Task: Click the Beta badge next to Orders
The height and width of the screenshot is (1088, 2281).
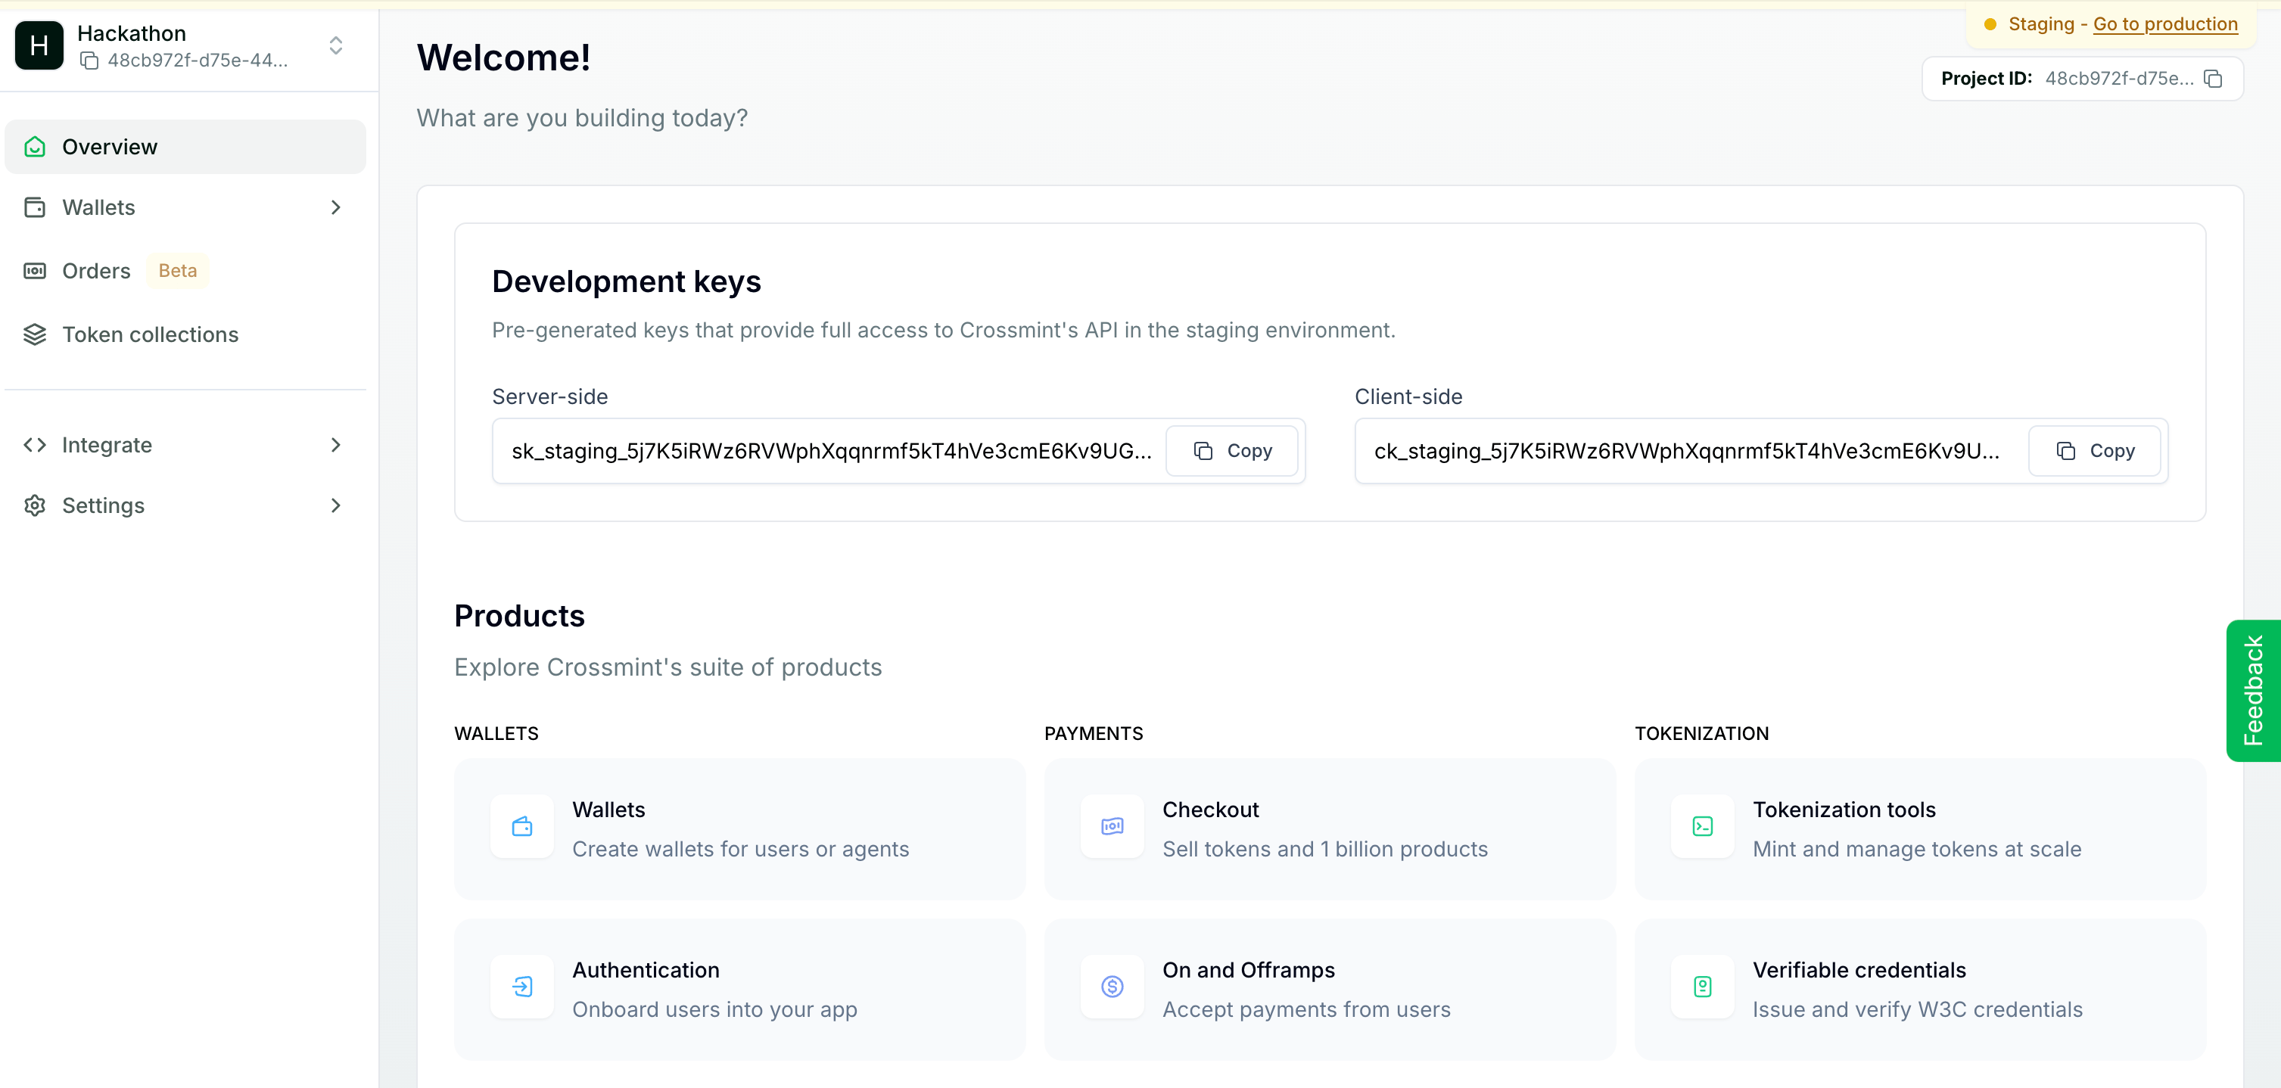Action: pos(178,271)
